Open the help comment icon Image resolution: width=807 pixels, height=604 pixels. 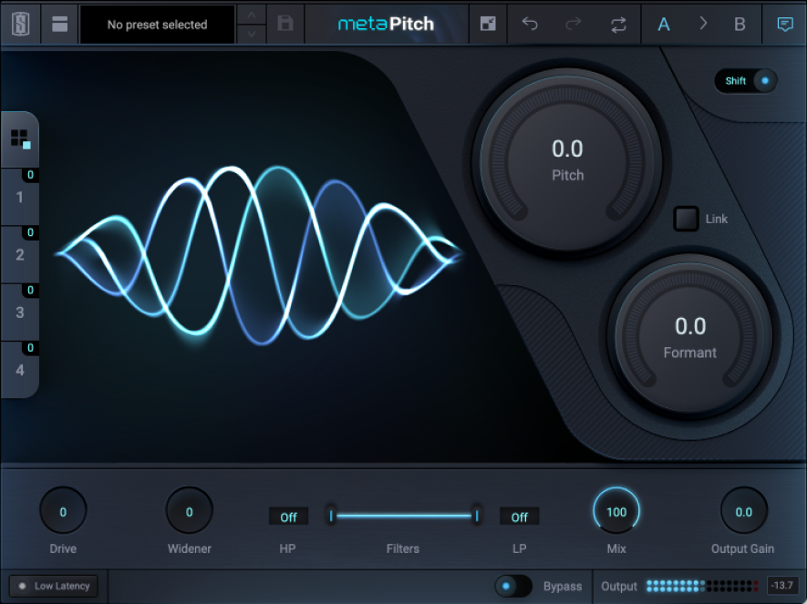pyautogui.click(x=785, y=25)
